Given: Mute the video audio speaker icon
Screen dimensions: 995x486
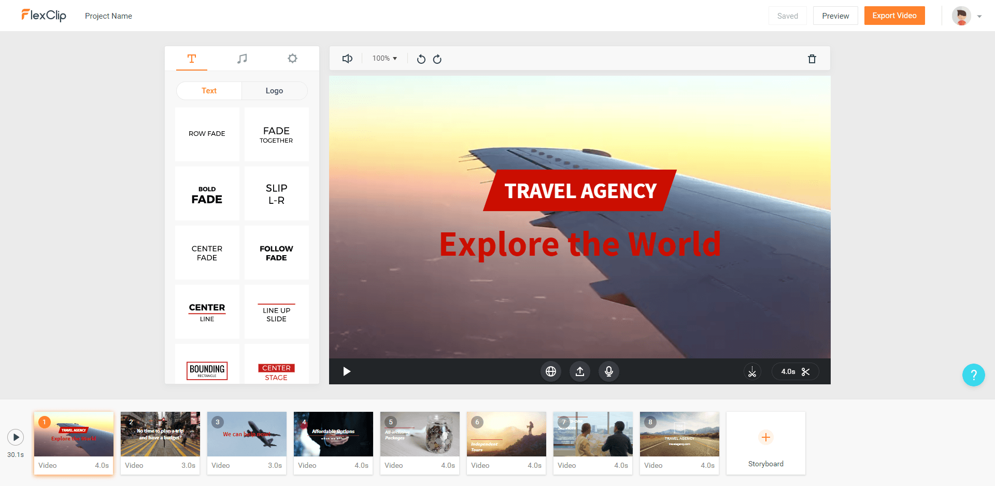Looking at the screenshot, I should pyautogui.click(x=347, y=59).
